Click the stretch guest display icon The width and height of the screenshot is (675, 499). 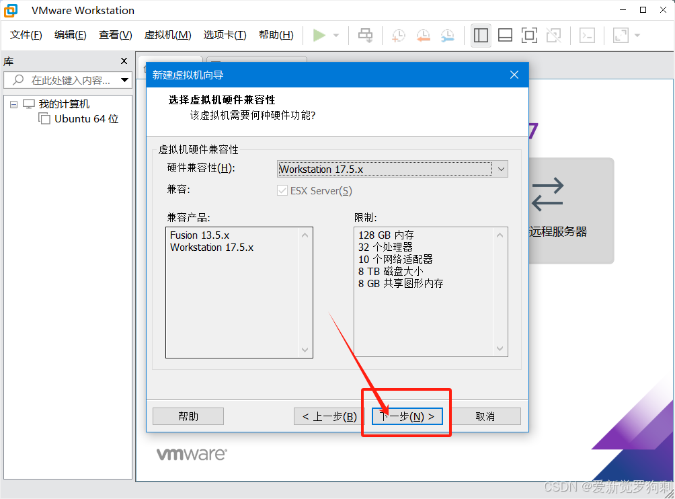[621, 35]
